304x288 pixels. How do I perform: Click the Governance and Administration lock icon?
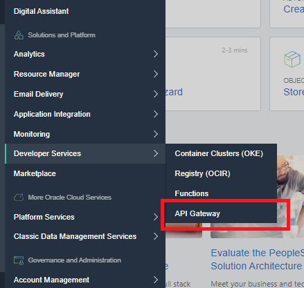coord(19,260)
